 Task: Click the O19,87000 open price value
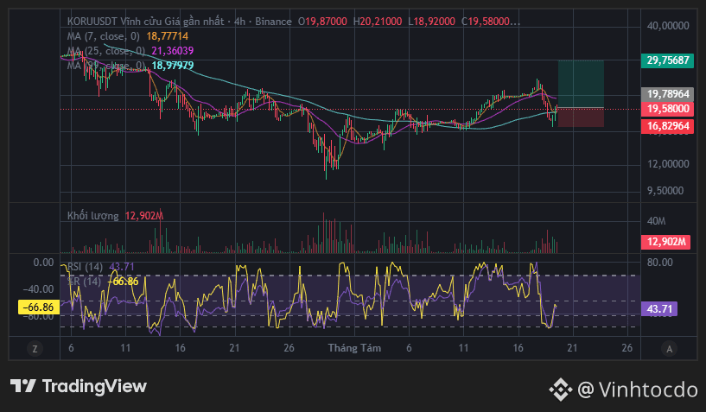322,22
